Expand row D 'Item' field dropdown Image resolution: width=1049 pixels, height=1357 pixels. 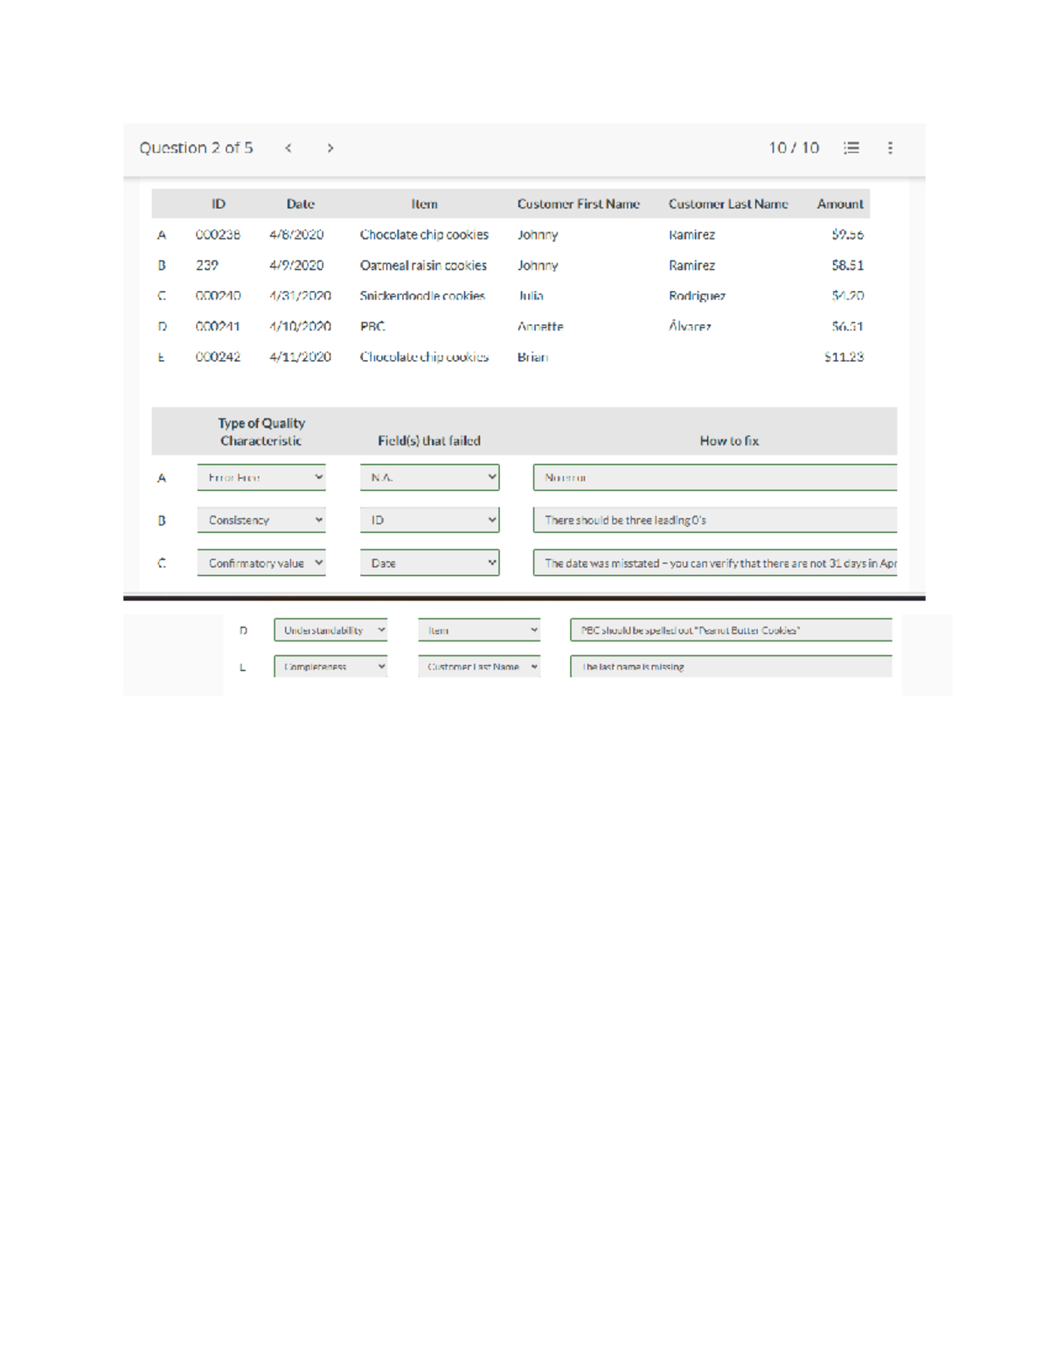click(479, 631)
